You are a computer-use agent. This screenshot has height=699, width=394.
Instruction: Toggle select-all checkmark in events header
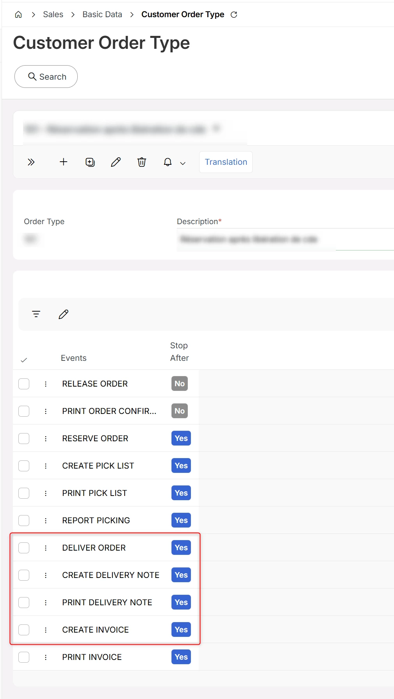24,360
